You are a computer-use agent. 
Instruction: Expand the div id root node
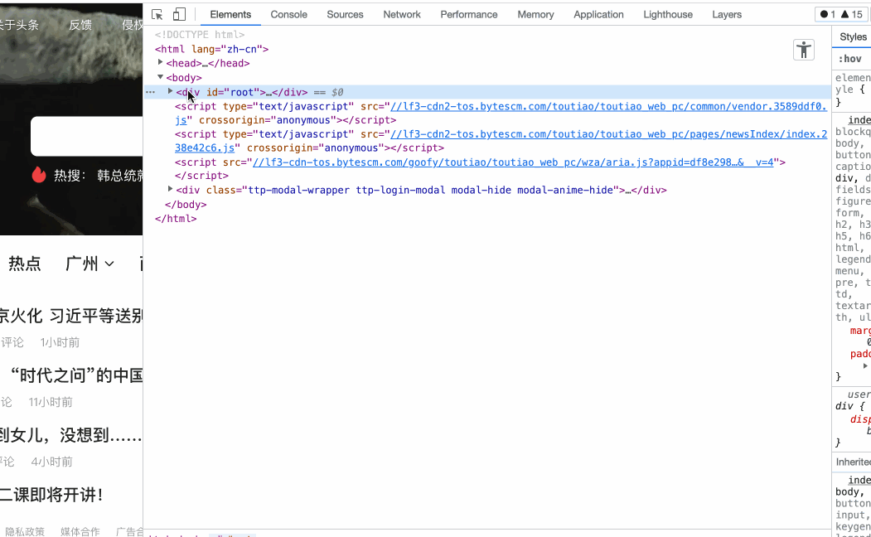click(170, 91)
